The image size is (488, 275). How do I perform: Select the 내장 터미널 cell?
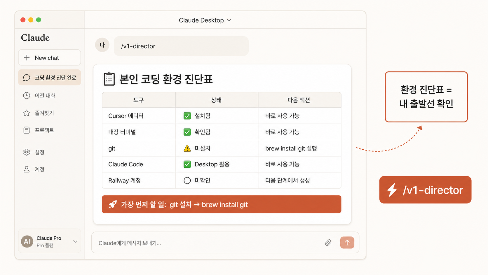(139, 132)
